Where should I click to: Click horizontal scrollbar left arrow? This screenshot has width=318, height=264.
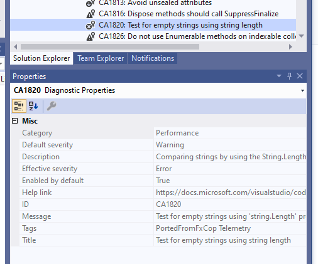point(15,47)
